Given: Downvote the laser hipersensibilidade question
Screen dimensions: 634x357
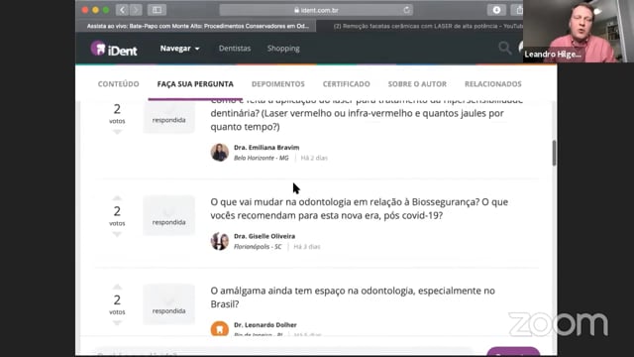Looking at the screenshot, I should [x=117, y=132].
